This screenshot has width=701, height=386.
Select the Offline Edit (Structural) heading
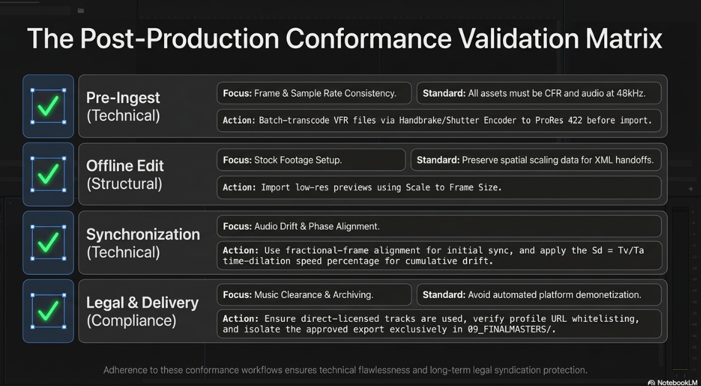click(x=125, y=174)
